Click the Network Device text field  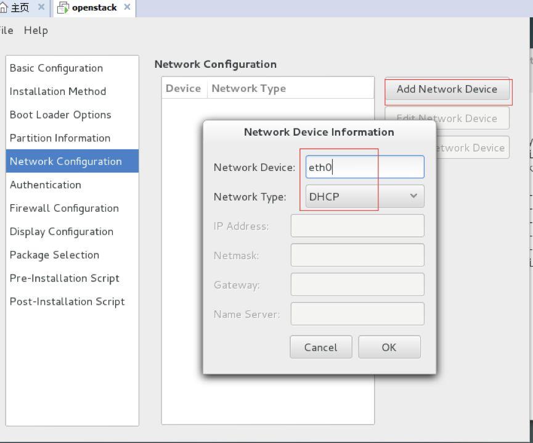tap(365, 167)
